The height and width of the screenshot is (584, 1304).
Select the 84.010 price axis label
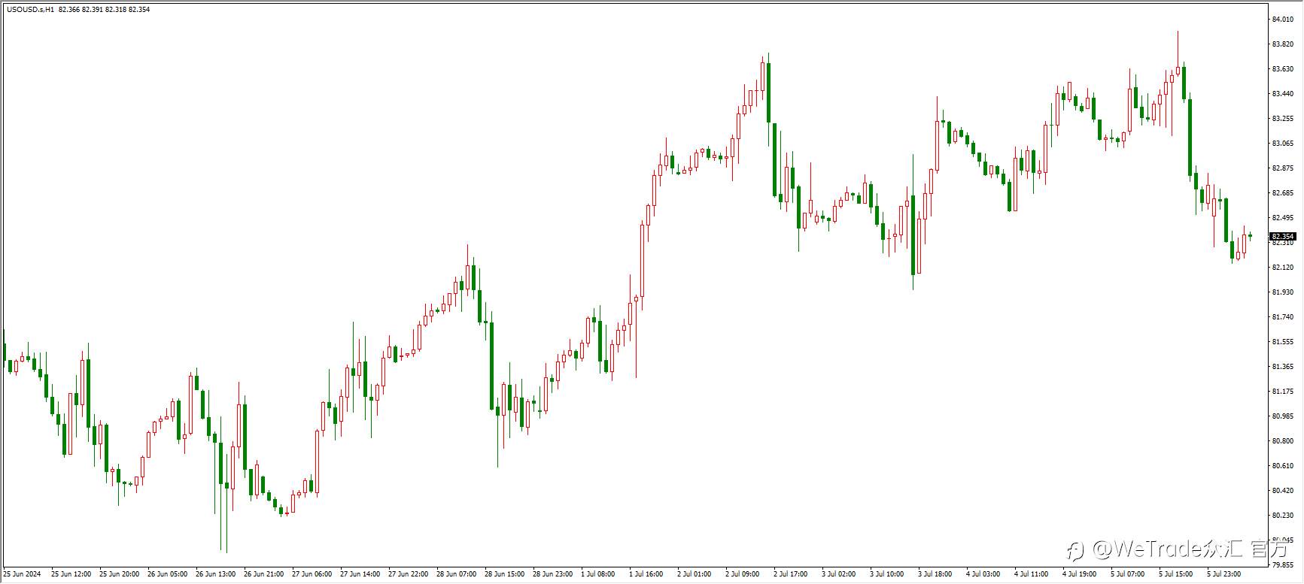click(x=1283, y=20)
